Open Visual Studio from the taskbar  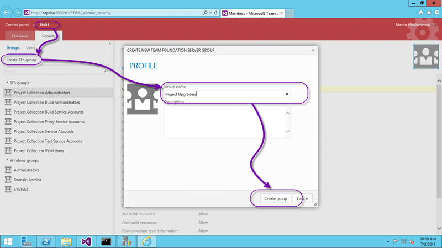[86, 241]
